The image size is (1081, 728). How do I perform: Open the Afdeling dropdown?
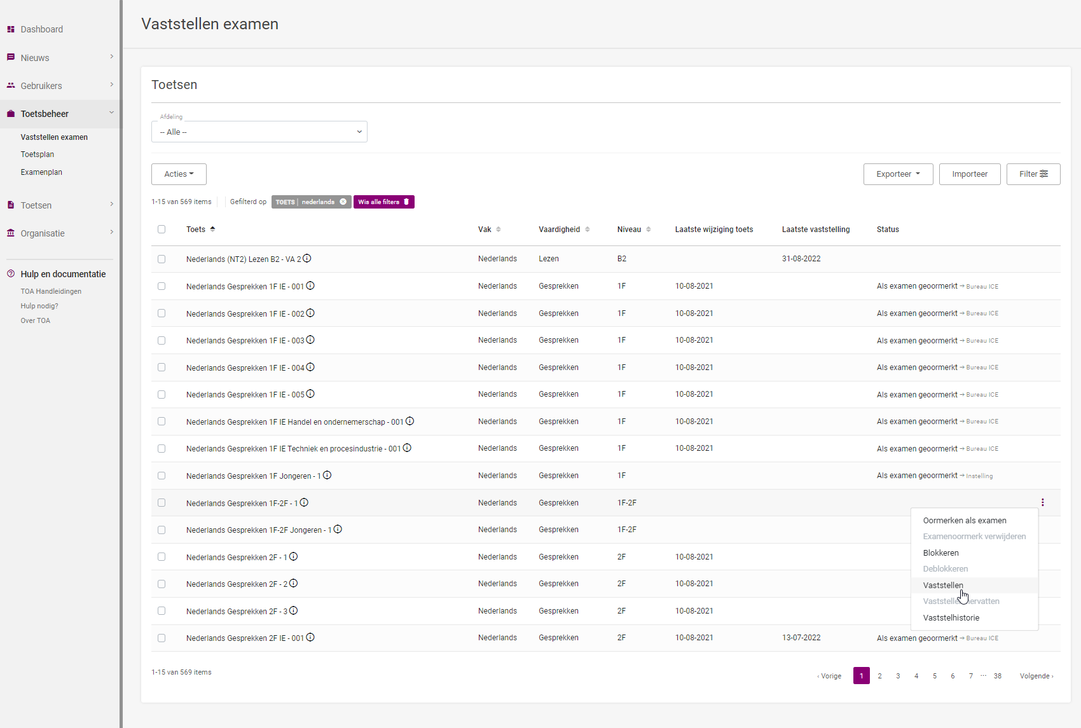[x=259, y=132]
